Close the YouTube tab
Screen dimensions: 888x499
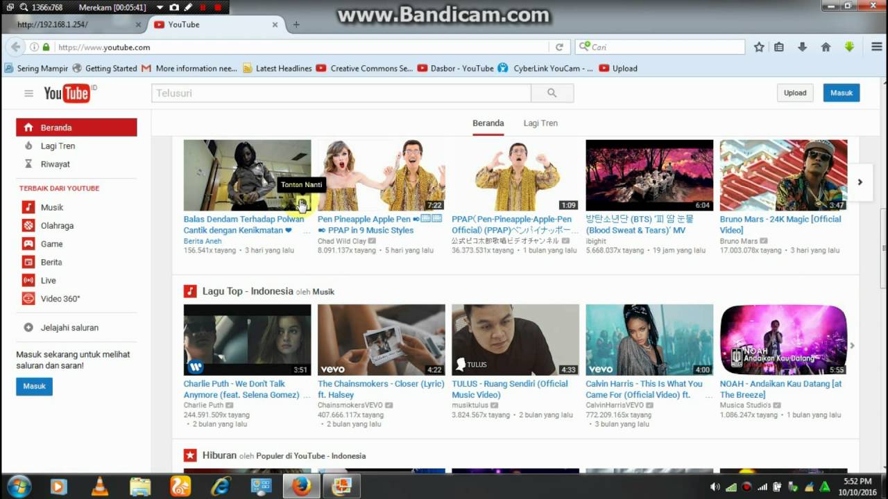pos(275,24)
